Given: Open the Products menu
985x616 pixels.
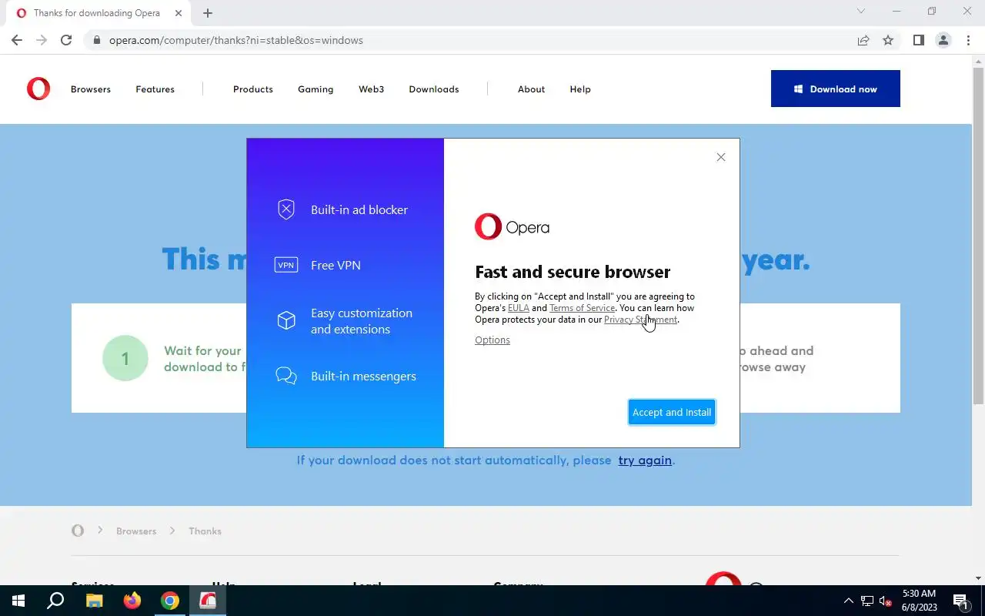Looking at the screenshot, I should [253, 89].
